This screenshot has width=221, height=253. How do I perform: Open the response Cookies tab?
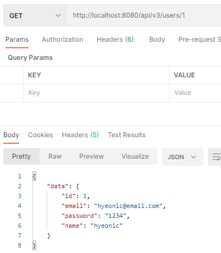(41, 135)
